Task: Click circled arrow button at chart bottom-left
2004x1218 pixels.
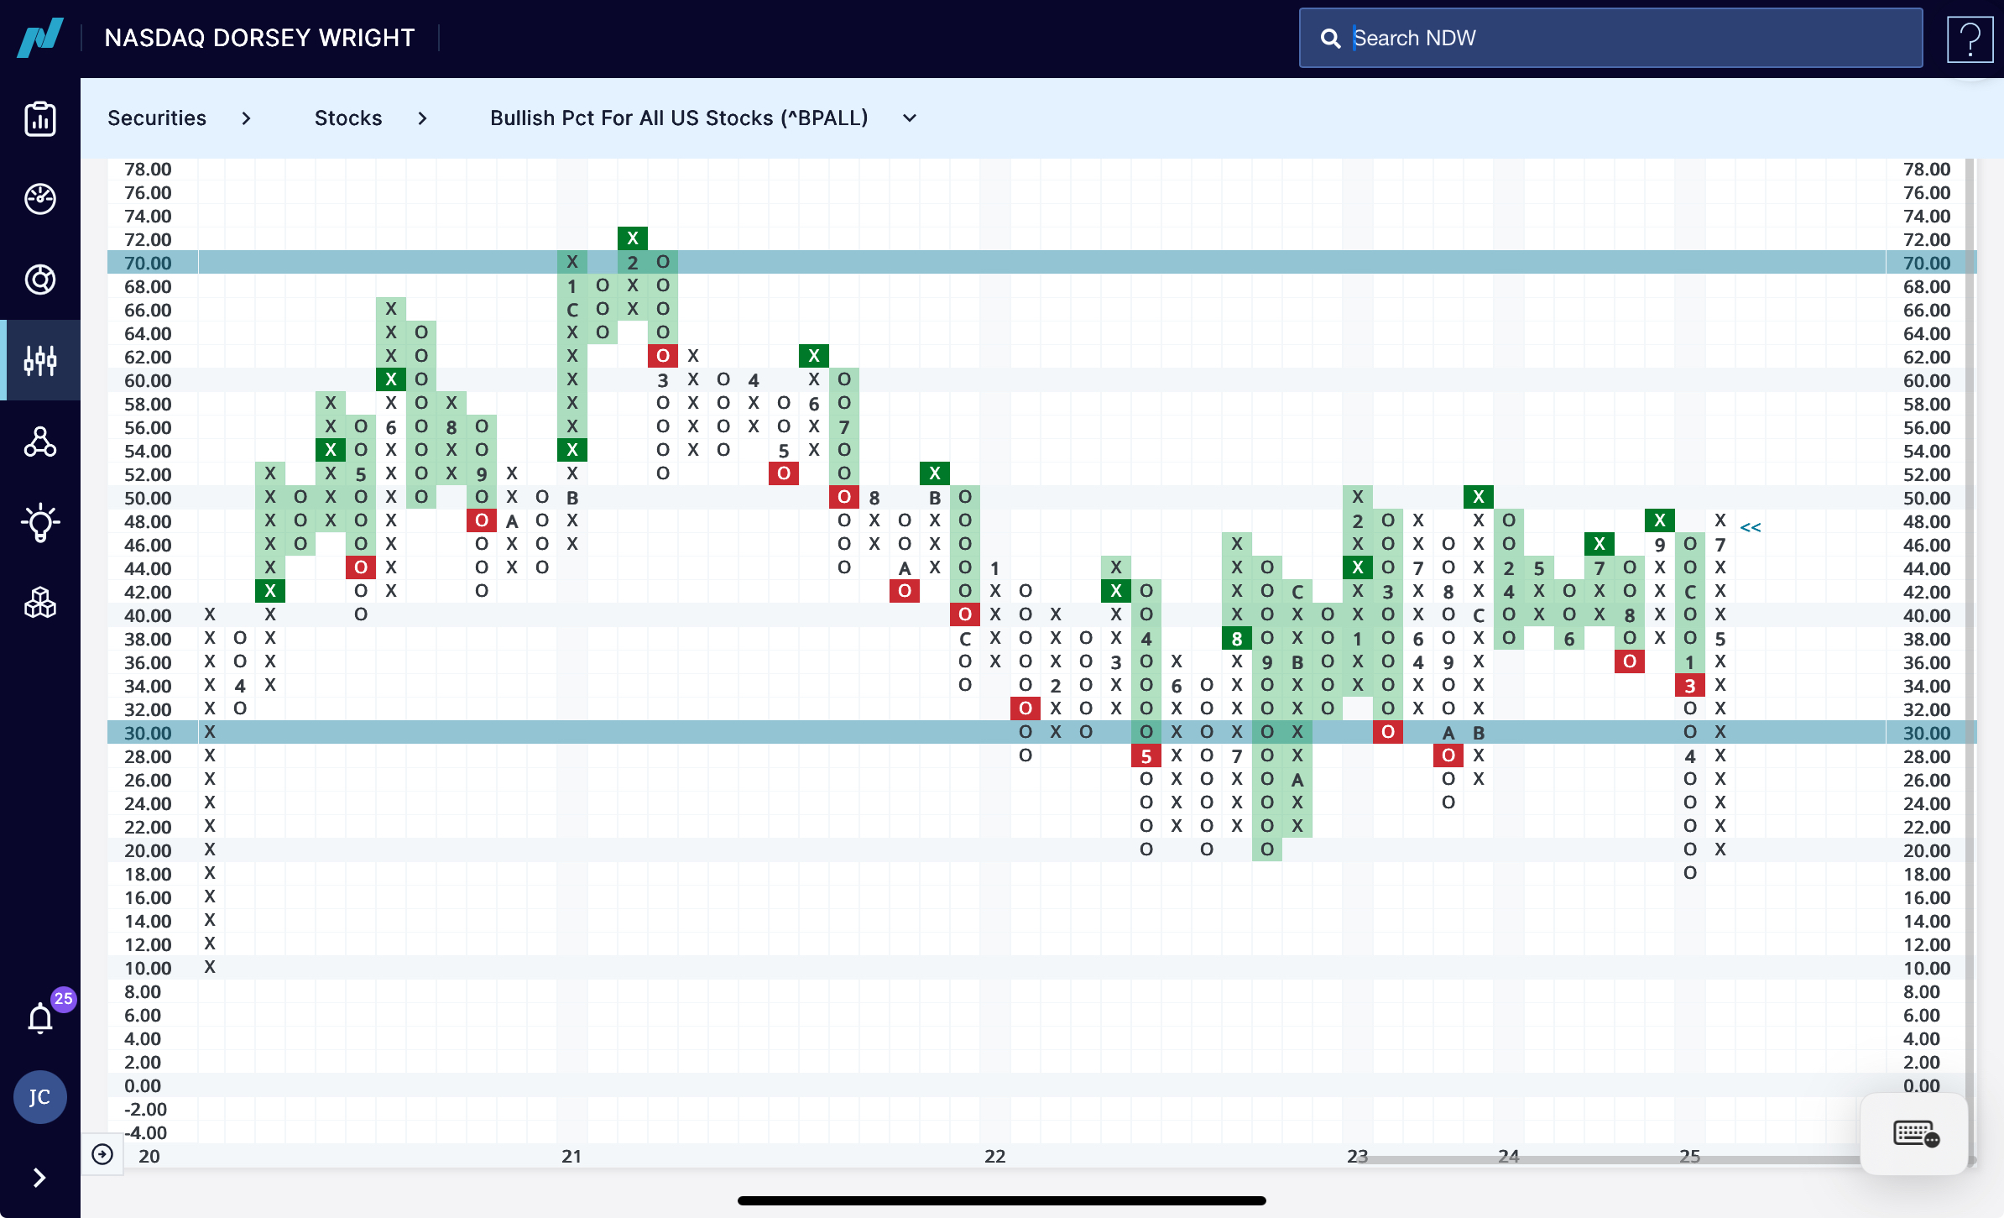Action: click(102, 1154)
